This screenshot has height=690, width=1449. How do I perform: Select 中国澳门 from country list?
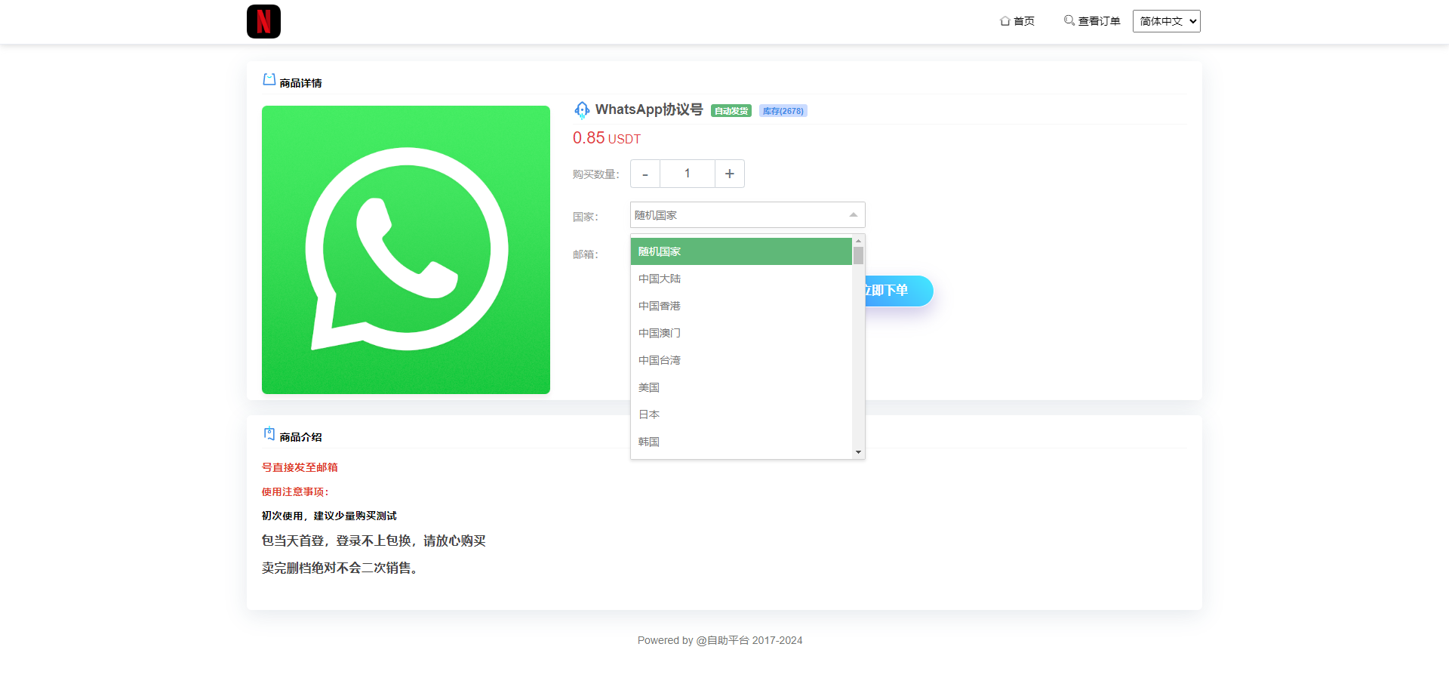[741, 333]
